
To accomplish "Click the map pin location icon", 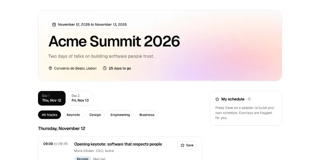I will (x=50, y=68).
